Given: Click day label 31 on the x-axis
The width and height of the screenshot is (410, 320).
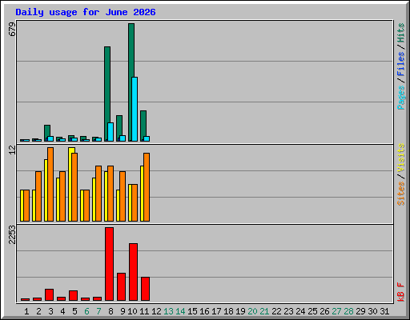Looking at the screenshot, I should [x=384, y=311].
